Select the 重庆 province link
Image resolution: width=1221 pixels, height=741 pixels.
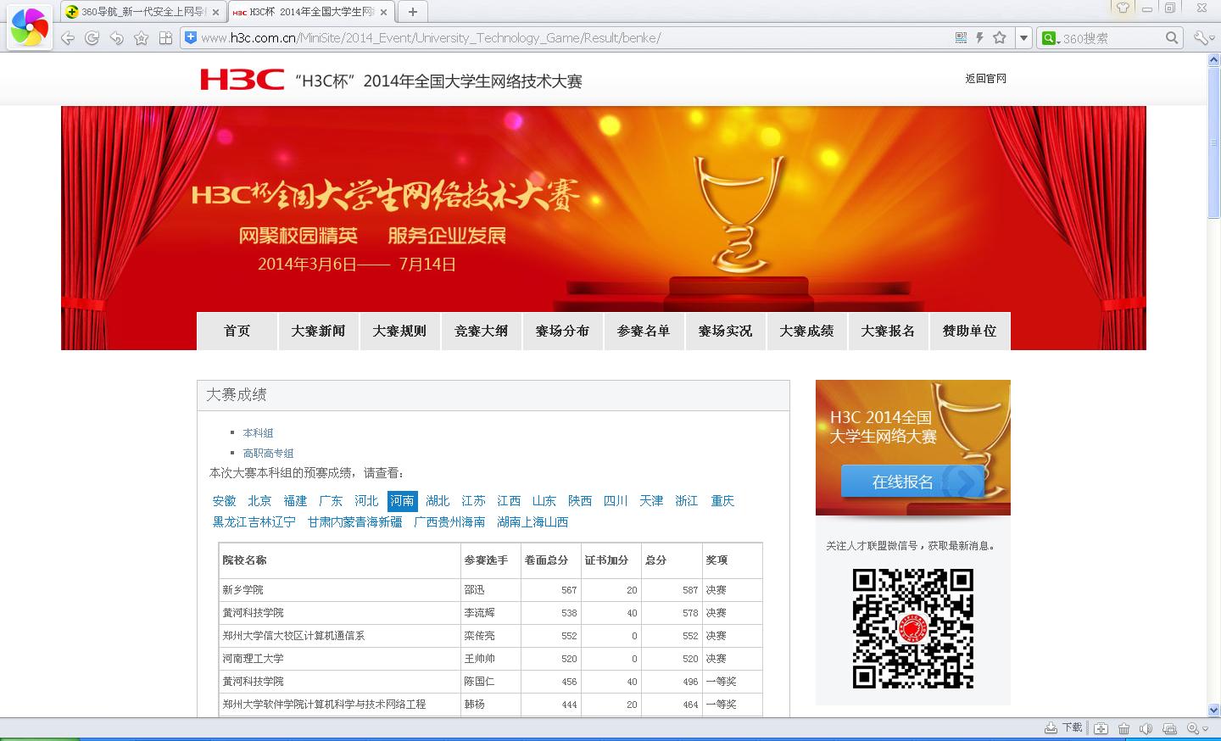[722, 501]
